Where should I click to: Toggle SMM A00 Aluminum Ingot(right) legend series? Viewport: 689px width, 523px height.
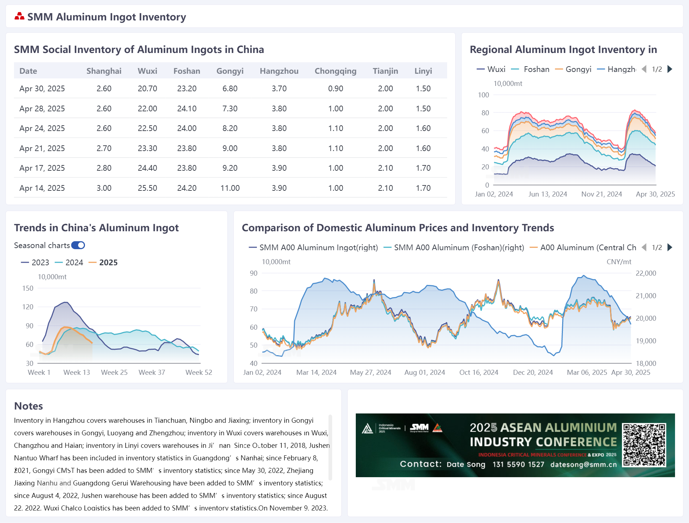click(314, 247)
